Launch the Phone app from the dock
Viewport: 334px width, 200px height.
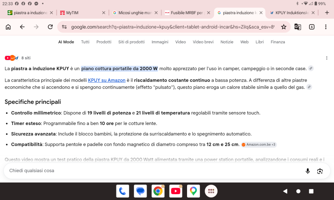122,191
